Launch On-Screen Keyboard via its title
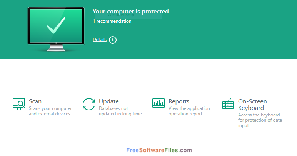Screen dimensions: 297x156 tap(252, 105)
